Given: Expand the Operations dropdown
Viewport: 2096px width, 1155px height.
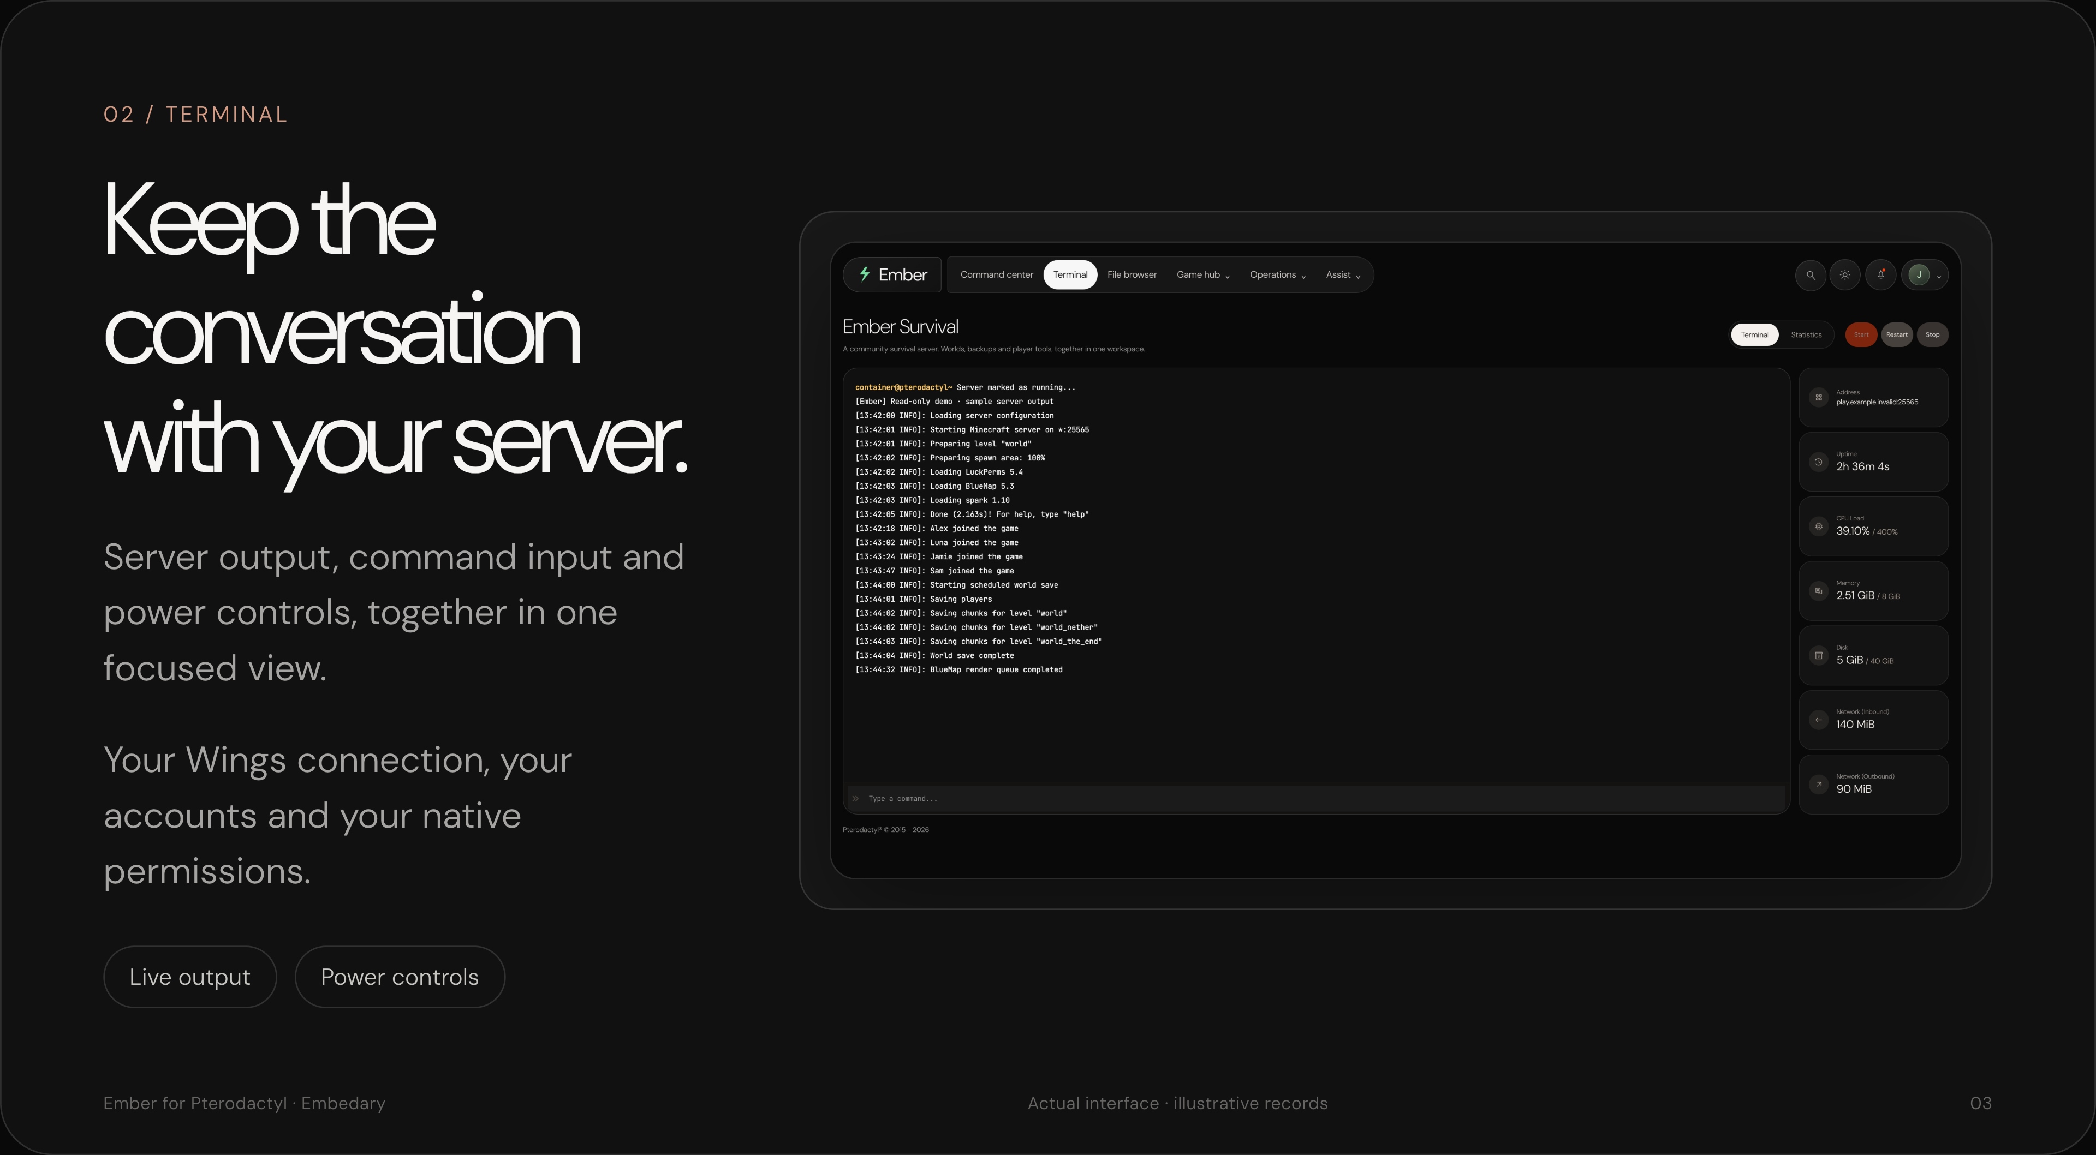Looking at the screenshot, I should click(1277, 275).
